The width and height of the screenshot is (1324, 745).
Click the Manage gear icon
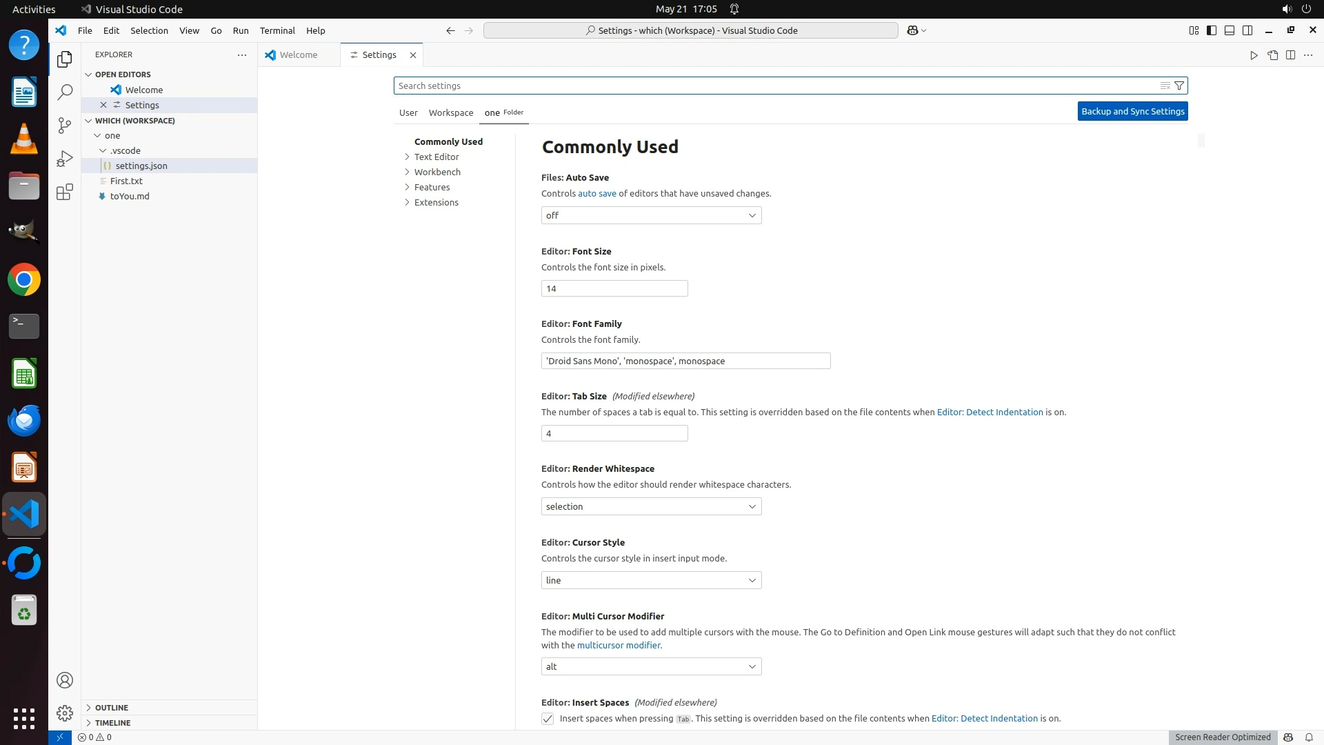tap(64, 713)
